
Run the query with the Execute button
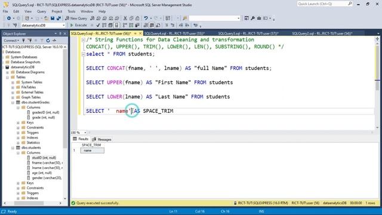tap(78, 25)
